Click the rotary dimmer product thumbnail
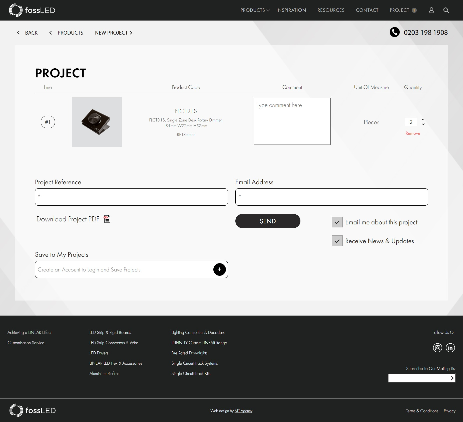Screen dimensions: 463x422 tap(97, 122)
